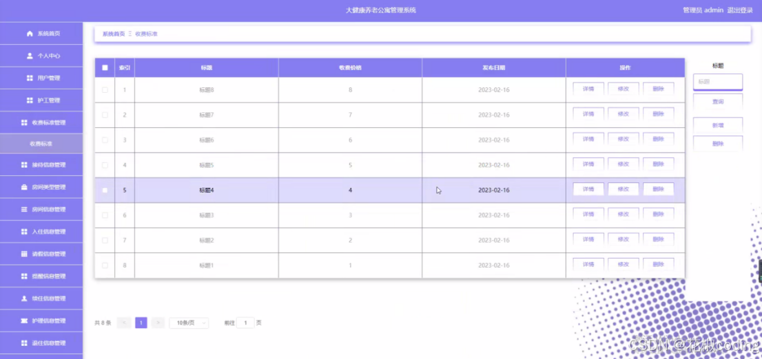Image resolution: width=762 pixels, height=359 pixels.
Task: Click the 标题 column header in table
Action: pyautogui.click(x=207, y=68)
